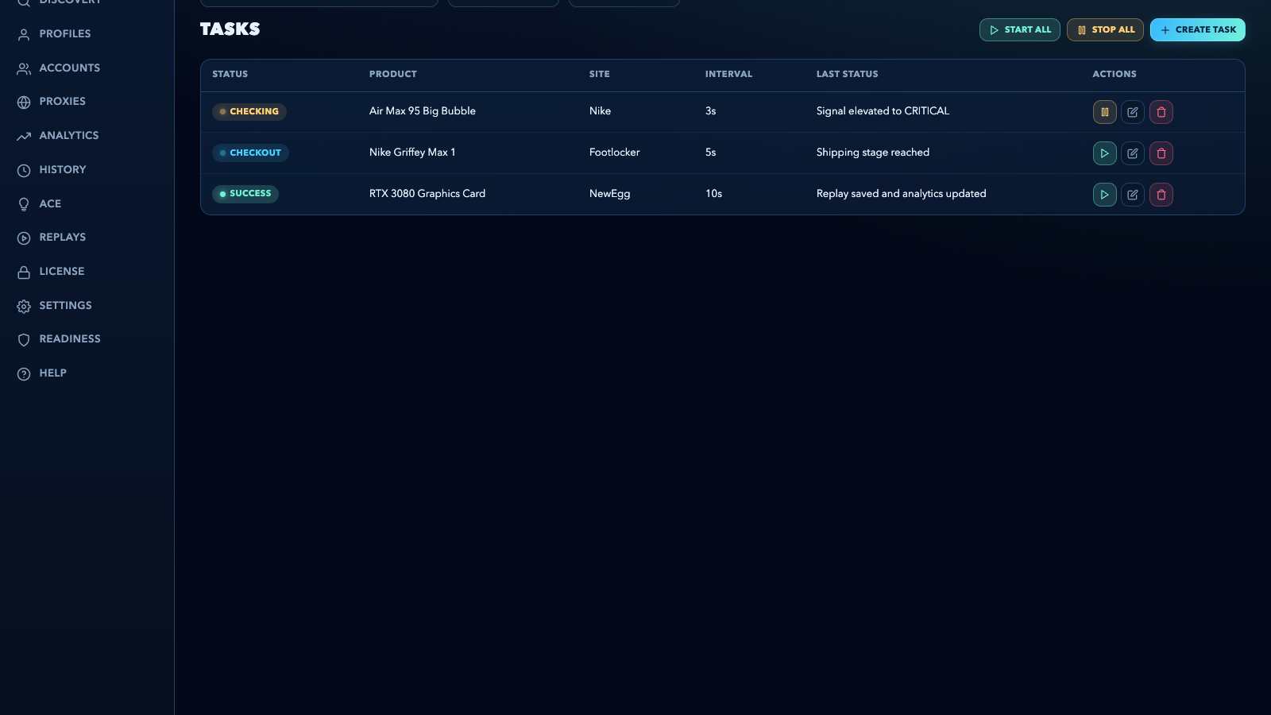Select the Proxies globe icon
This screenshot has width=1271, height=715.
pyautogui.click(x=23, y=101)
